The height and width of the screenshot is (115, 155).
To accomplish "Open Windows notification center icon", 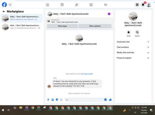I will coord(151,110).
